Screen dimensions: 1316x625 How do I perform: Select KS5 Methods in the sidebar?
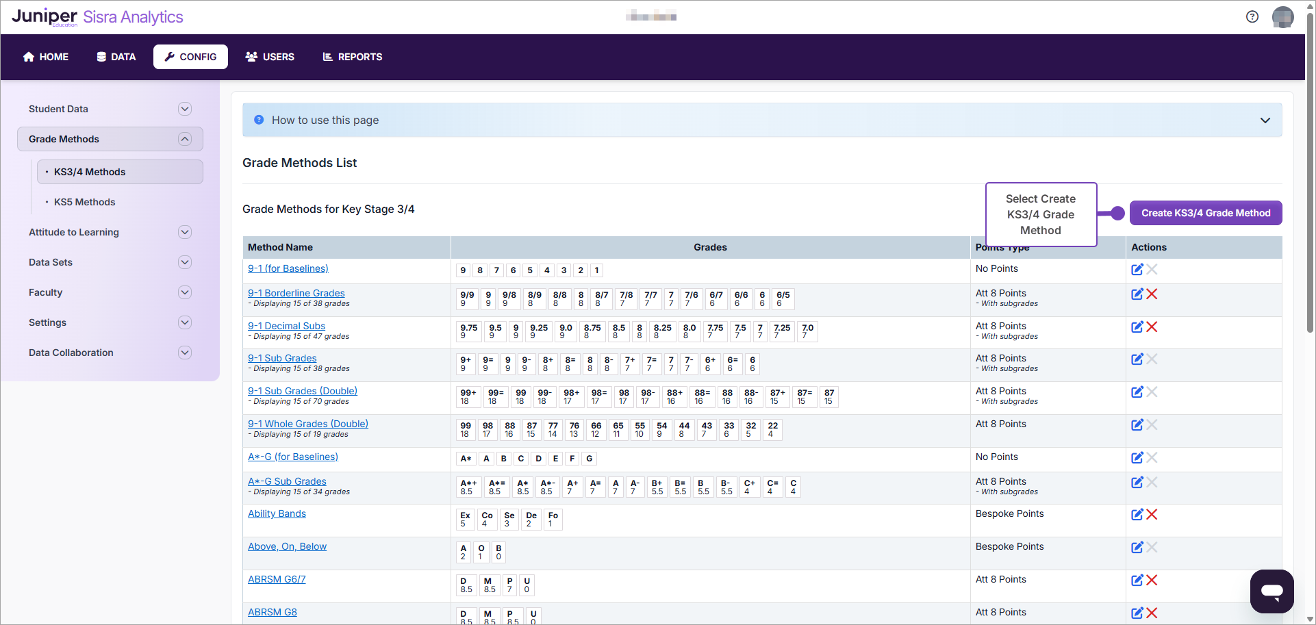[84, 202]
